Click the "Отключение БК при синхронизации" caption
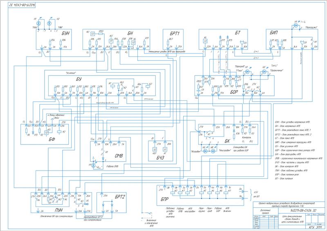 pos(56,216)
